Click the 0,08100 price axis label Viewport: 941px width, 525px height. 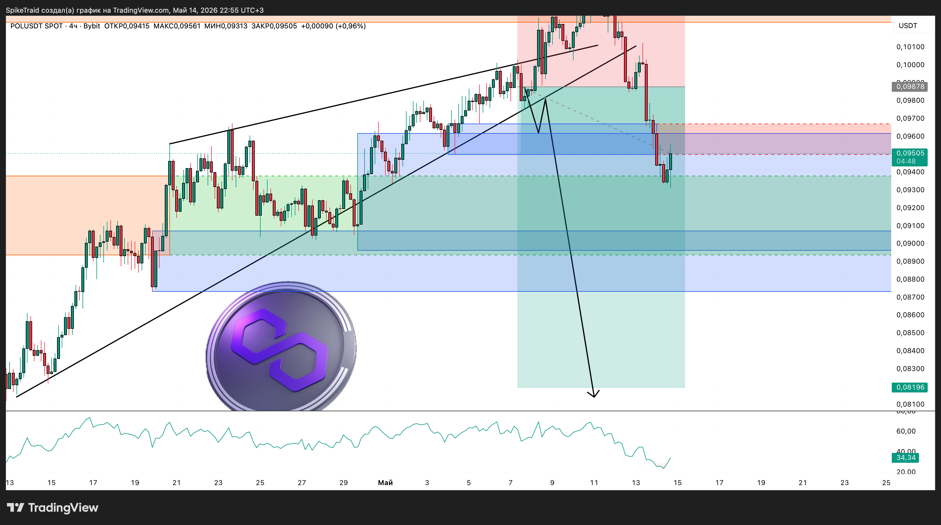(910, 404)
